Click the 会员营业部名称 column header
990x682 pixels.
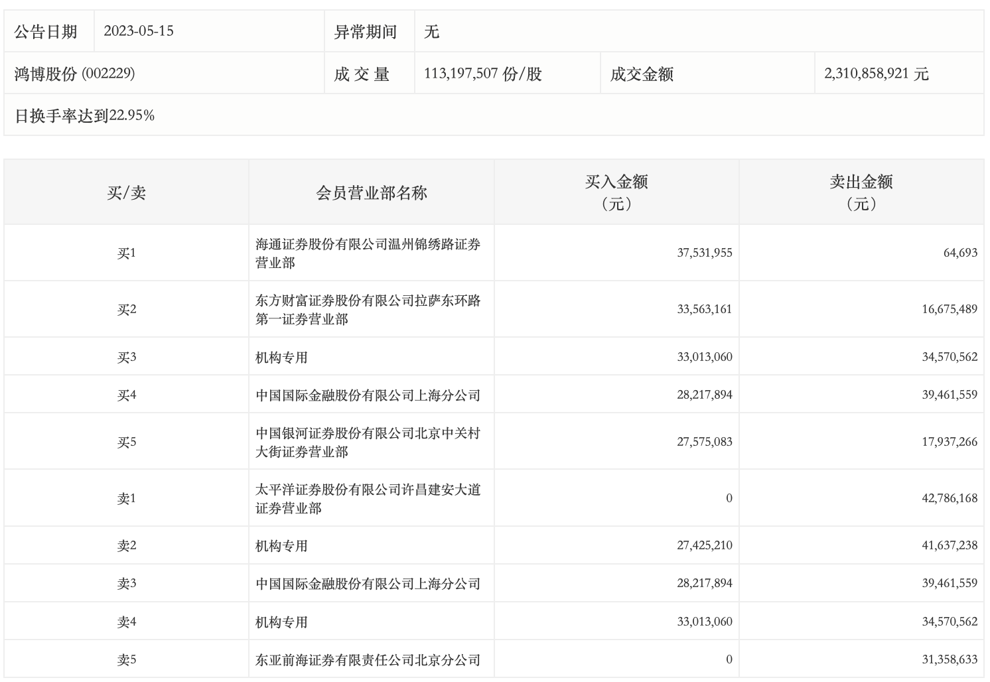371,192
